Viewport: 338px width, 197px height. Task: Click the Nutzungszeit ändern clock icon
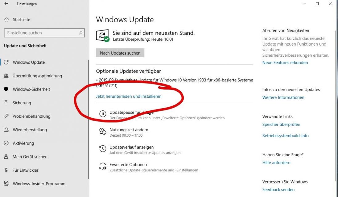click(x=103, y=131)
